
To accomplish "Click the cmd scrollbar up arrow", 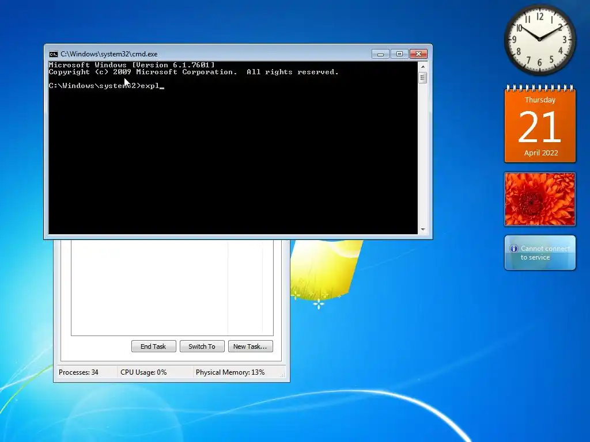I will 422,67.
